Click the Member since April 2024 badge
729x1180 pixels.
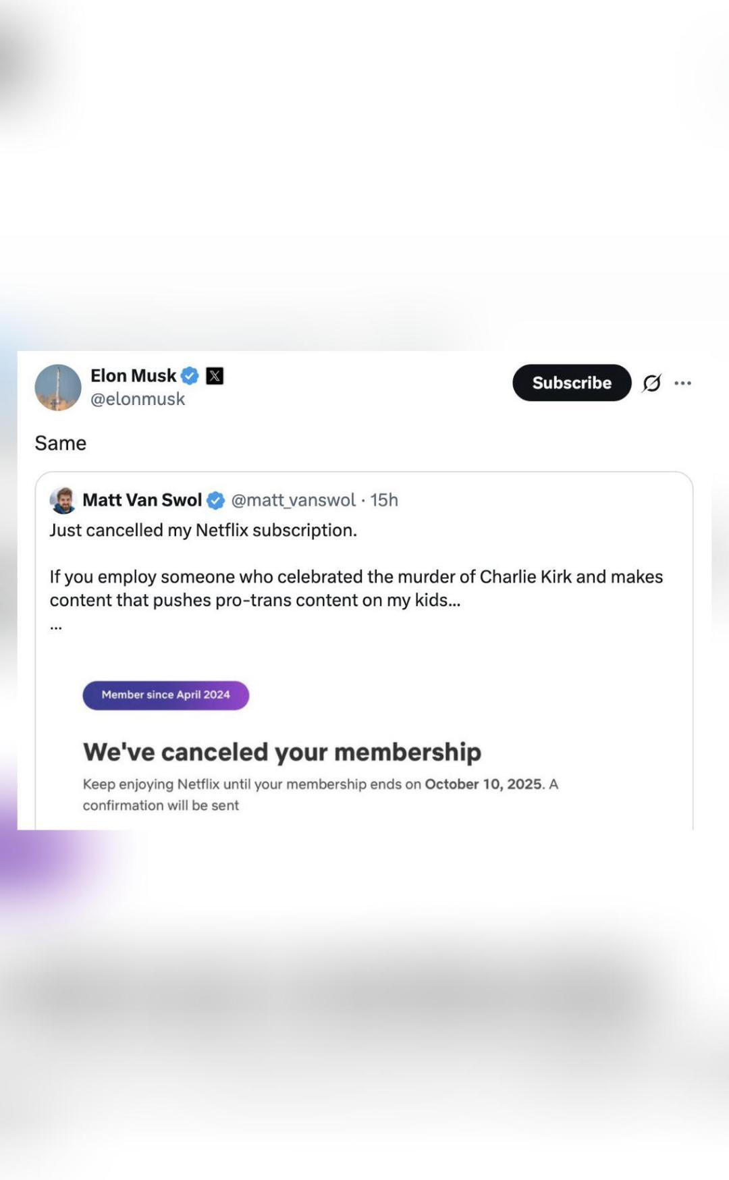tap(166, 695)
